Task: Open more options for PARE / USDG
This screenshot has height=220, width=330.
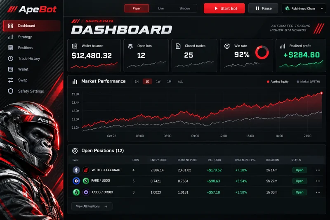Action: pos(318,181)
